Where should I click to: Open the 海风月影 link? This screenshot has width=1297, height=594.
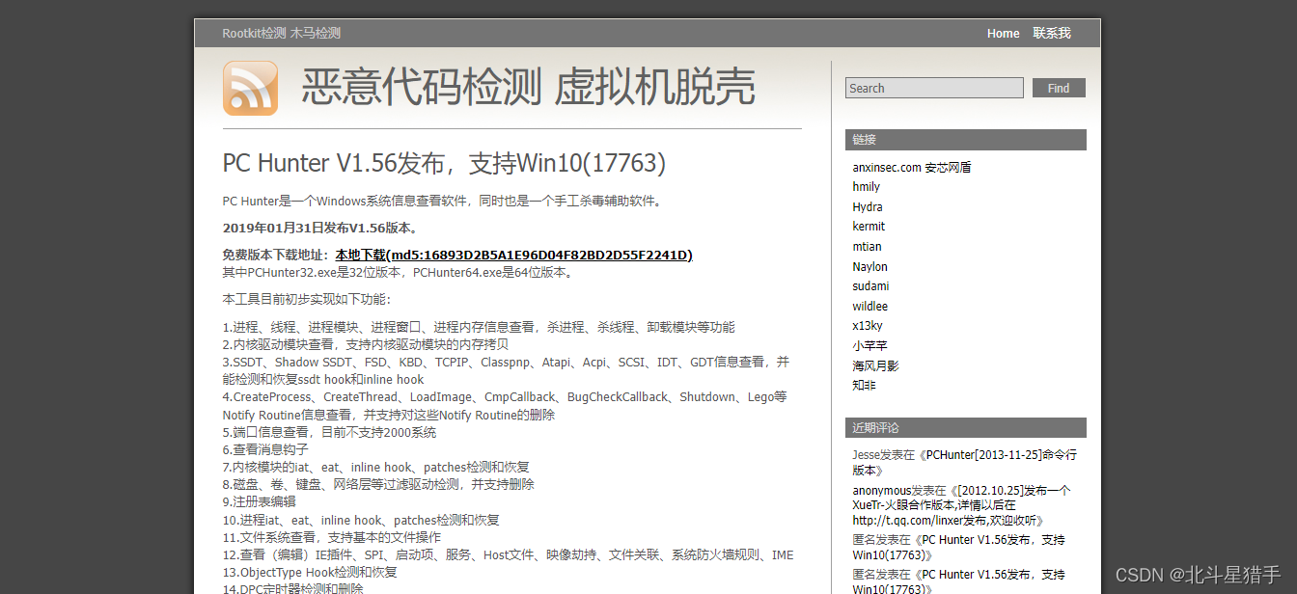pos(875,365)
